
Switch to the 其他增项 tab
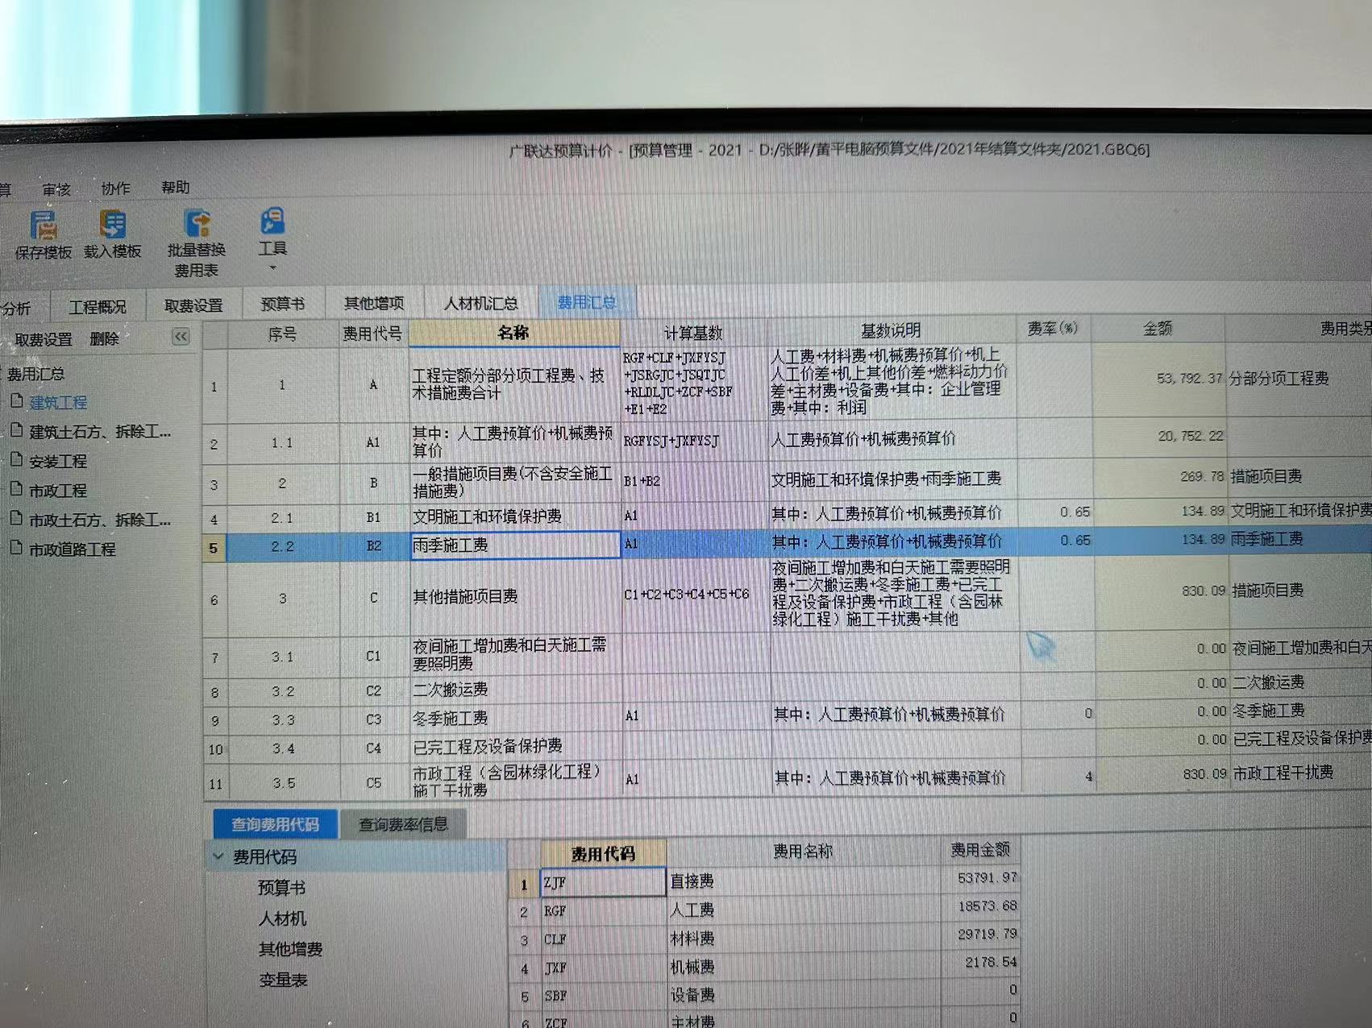coord(374,303)
